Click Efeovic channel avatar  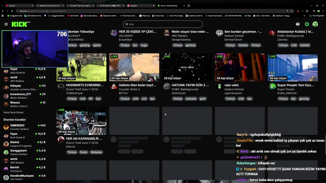(x=61, y=140)
